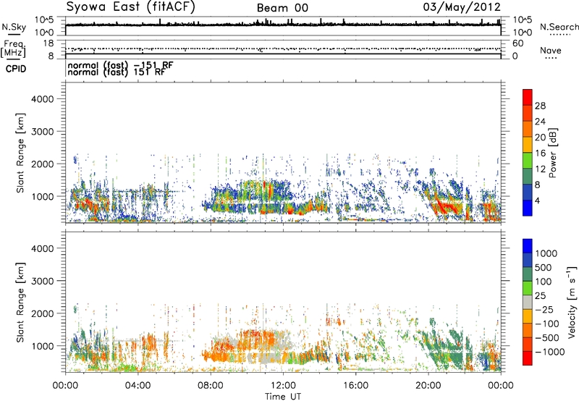Screen dimensions: 579x401
Task: Select the date text "03/May/2012"
Action: coord(462,7)
